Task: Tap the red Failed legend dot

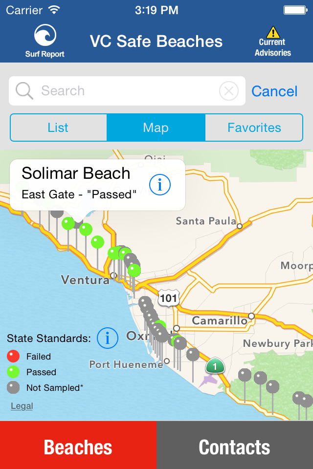Action: [13, 357]
